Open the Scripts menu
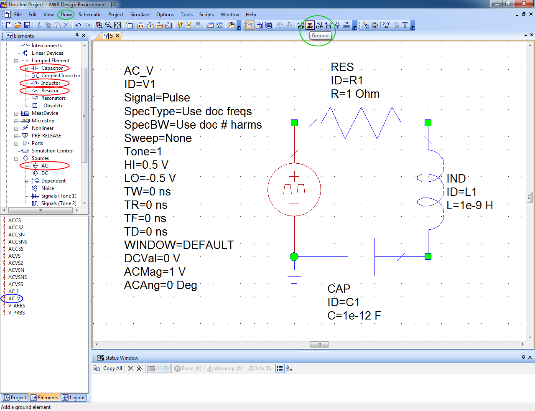 click(206, 15)
